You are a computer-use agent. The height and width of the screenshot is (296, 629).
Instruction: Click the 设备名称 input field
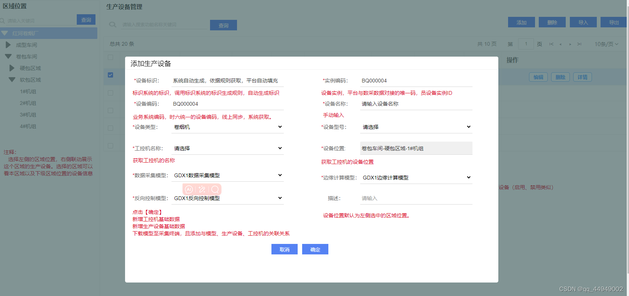(416, 104)
